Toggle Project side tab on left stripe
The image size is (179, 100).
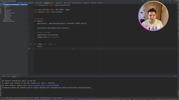(x=1, y=4)
